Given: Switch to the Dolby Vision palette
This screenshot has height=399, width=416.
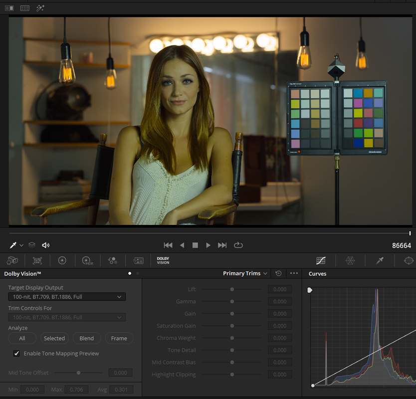Looking at the screenshot, I should pos(163,260).
